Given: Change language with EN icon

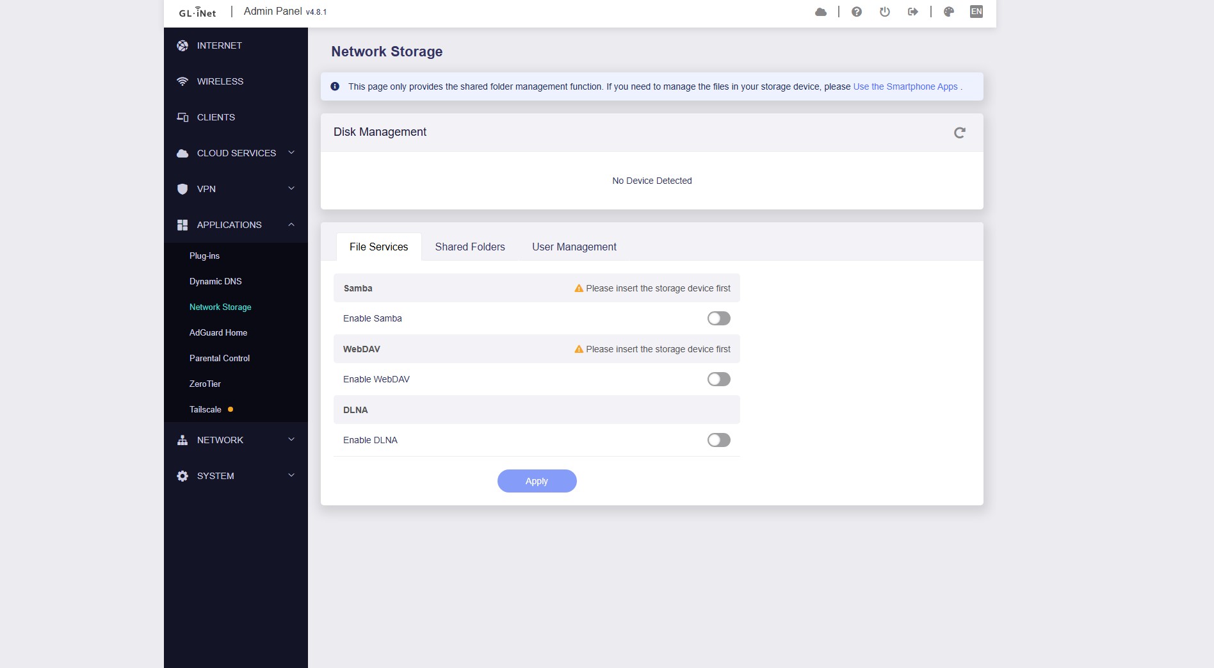Looking at the screenshot, I should [x=976, y=12].
